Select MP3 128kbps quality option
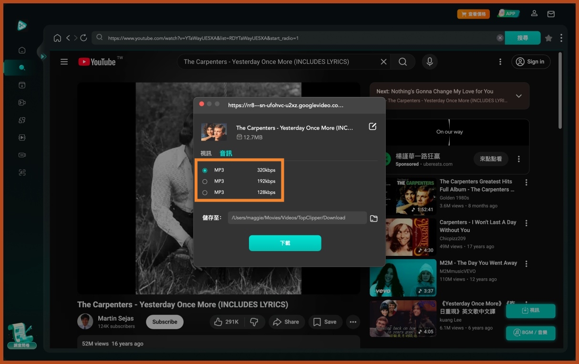This screenshot has height=364, width=579. pos(205,192)
